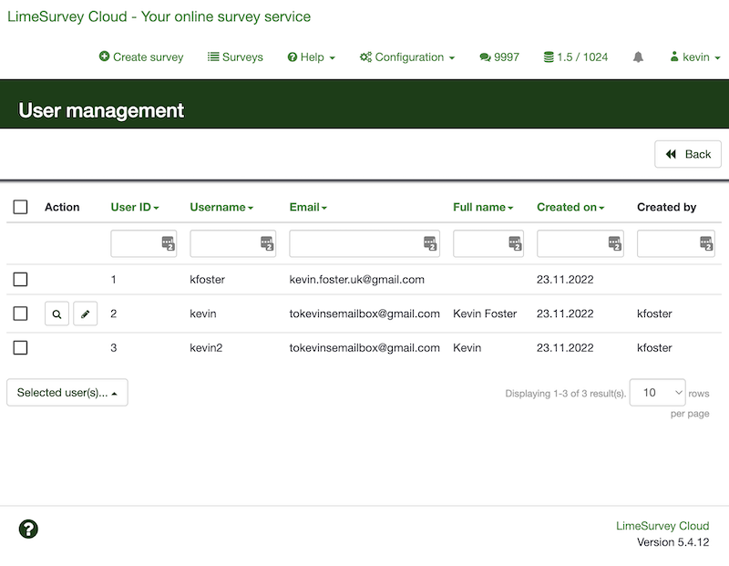Image resolution: width=729 pixels, height=566 pixels.
Task: Open the Help menu
Action: pyautogui.click(x=312, y=57)
